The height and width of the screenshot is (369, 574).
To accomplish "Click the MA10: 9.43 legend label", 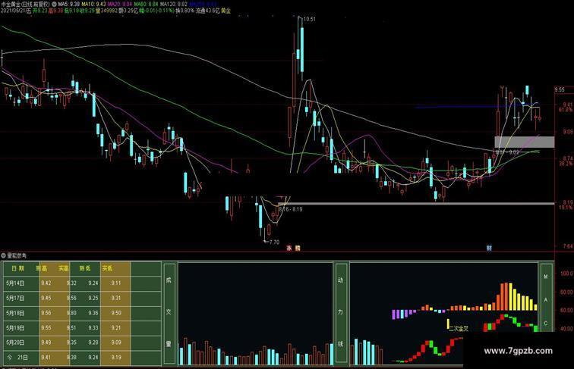I will point(93,5).
